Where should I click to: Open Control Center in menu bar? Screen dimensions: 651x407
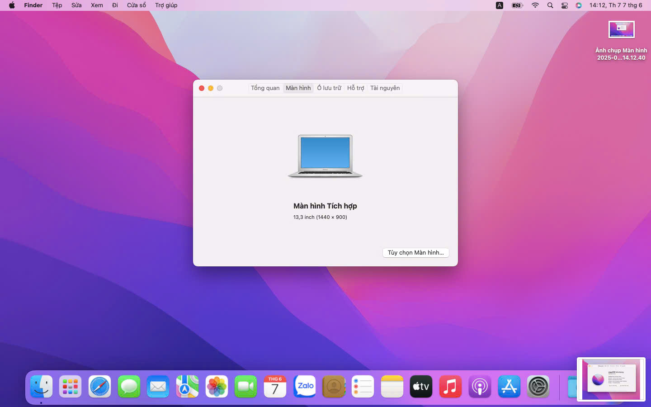565,5
